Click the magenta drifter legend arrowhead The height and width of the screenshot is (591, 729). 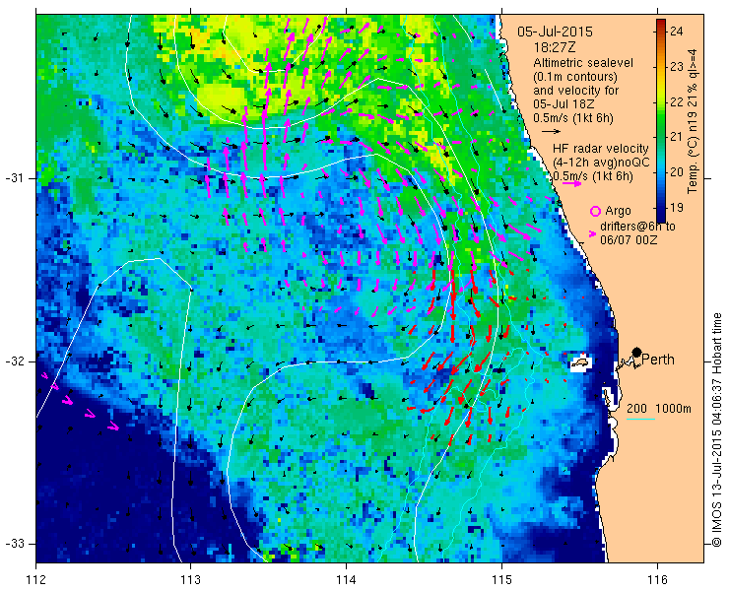pos(592,233)
